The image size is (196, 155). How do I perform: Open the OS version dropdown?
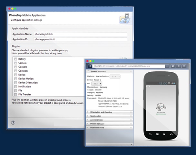pos(97,84)
